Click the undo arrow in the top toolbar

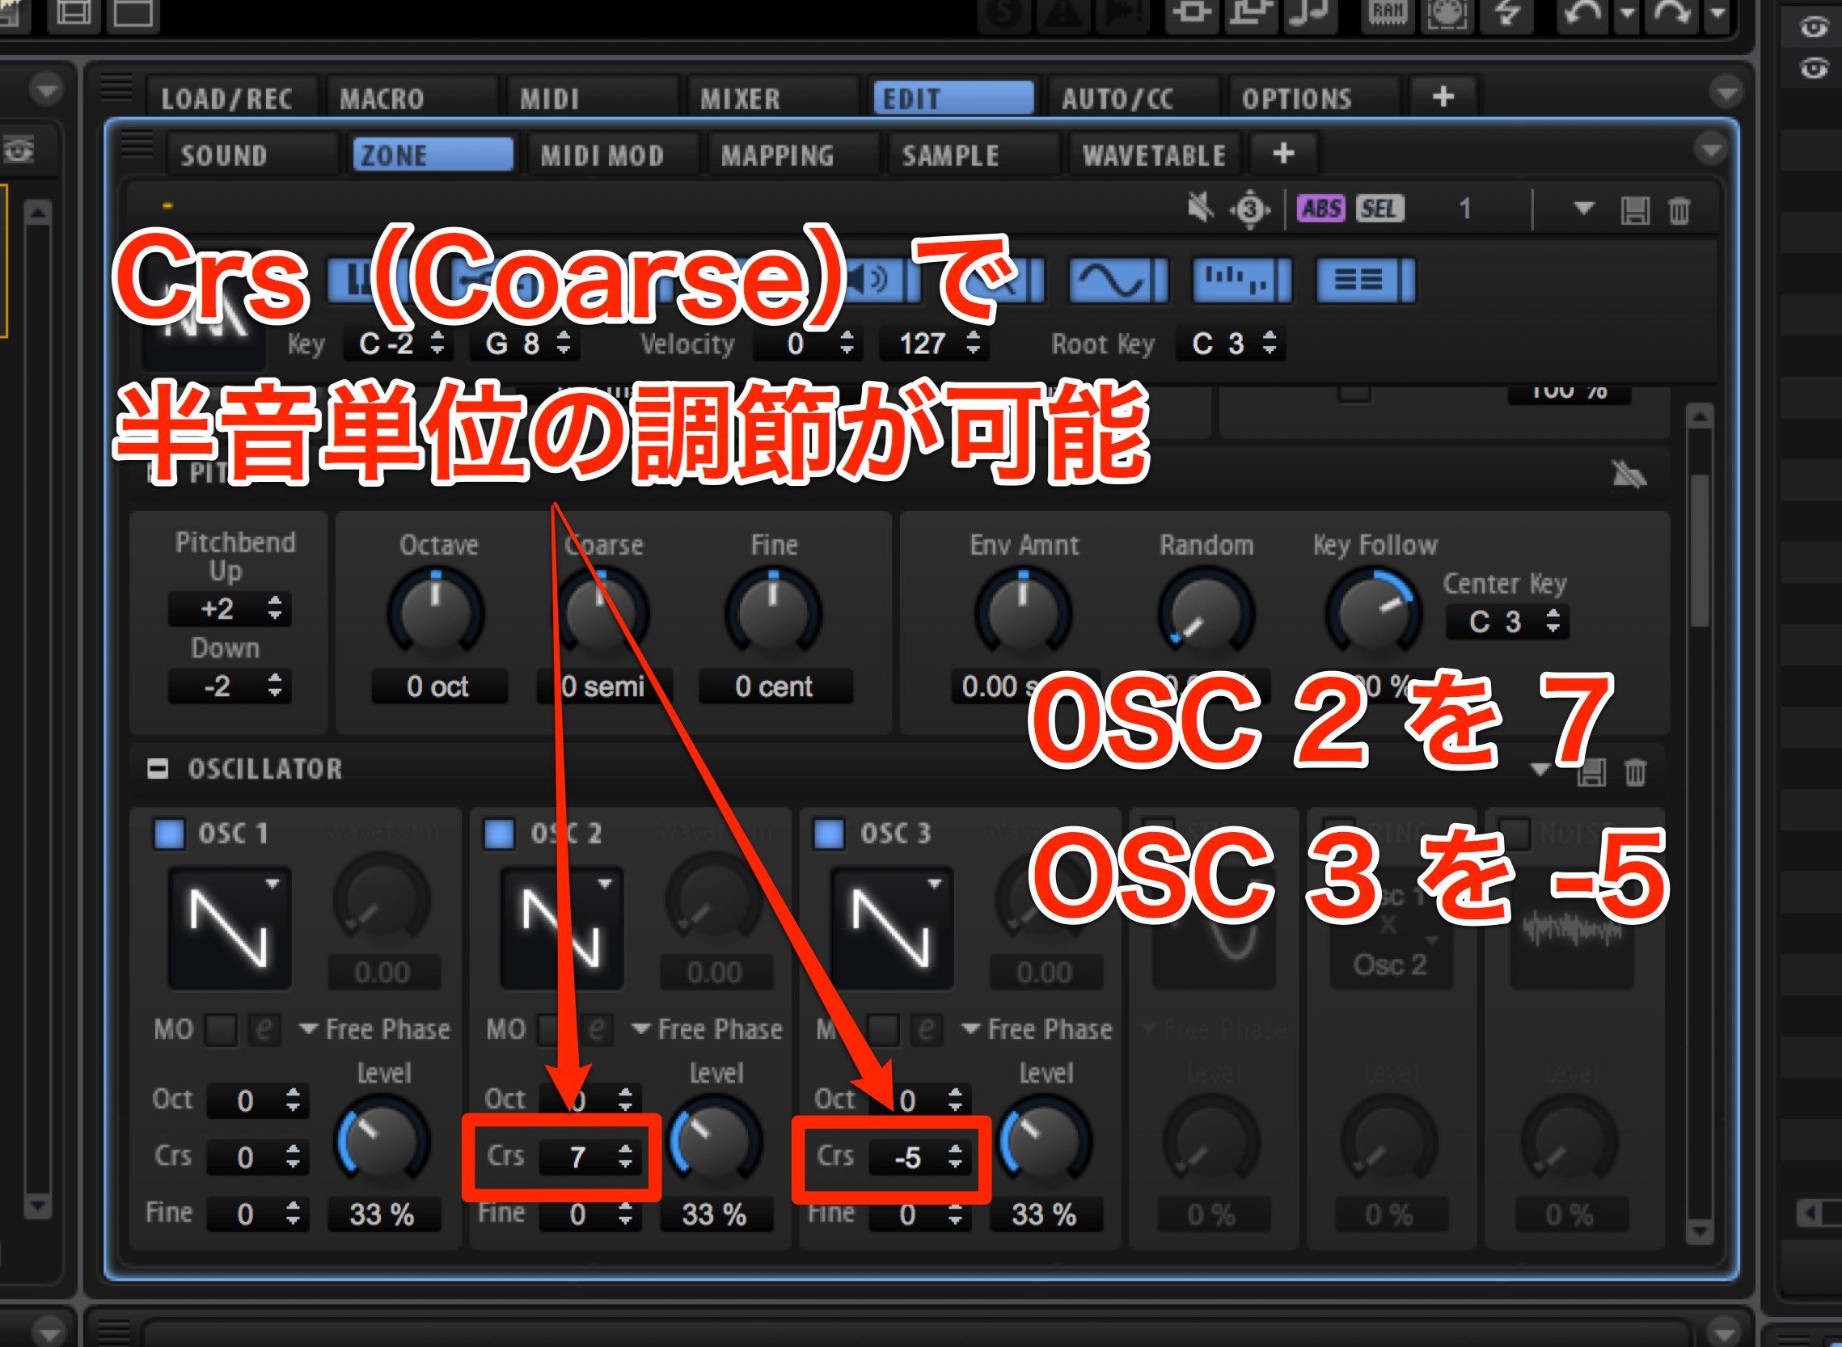click(1582, 13)
